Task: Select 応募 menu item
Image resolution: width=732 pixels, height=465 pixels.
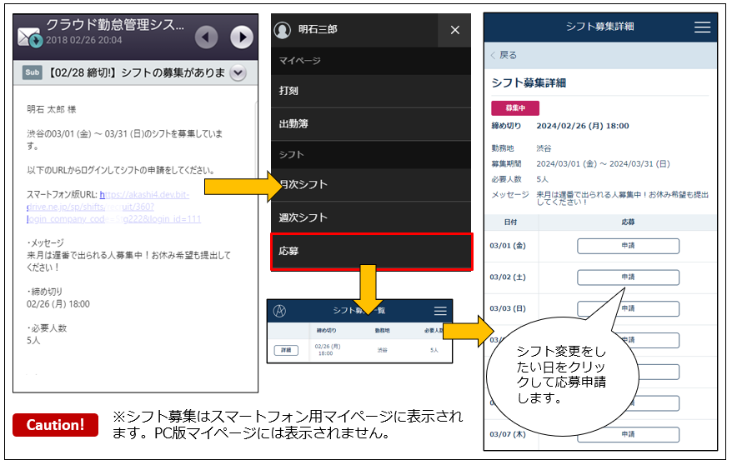Action: coord(372,252)
